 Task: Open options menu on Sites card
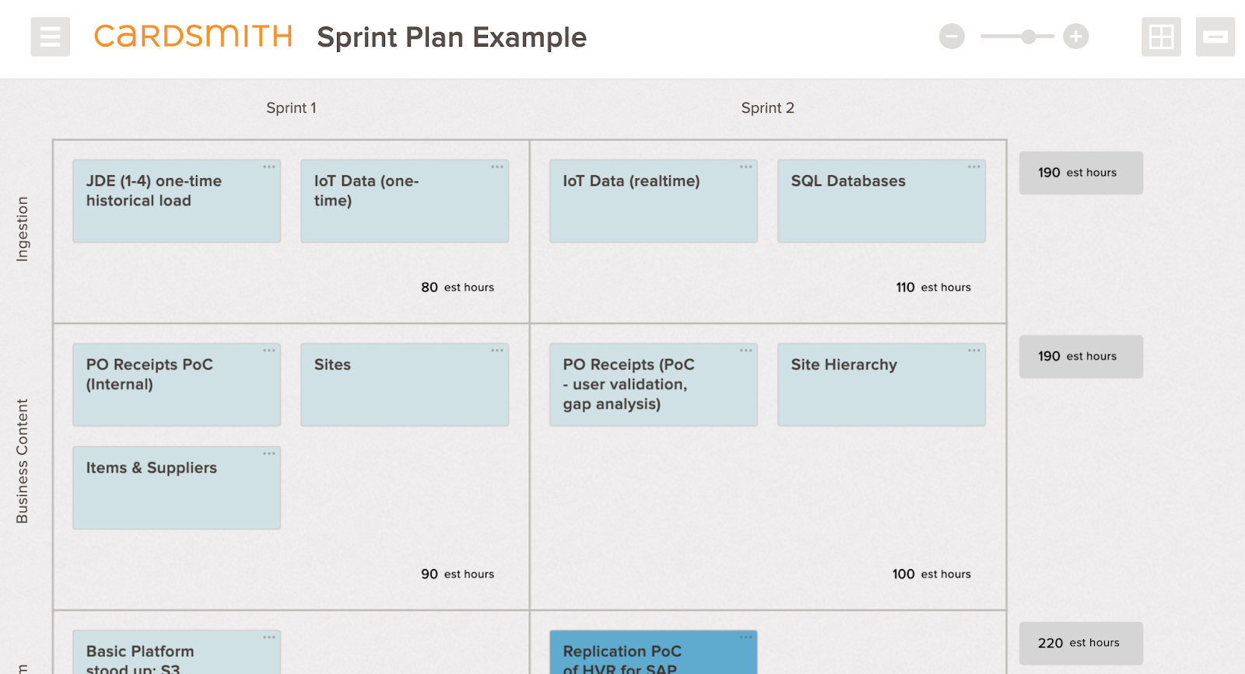pyautogui.click(x=497, y=351)
